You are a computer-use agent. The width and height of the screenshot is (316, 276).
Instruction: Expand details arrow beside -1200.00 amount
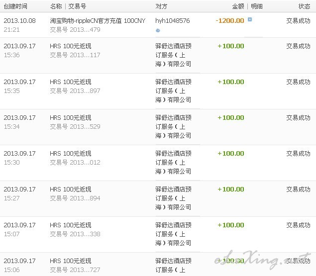click(x=250, y=19)
